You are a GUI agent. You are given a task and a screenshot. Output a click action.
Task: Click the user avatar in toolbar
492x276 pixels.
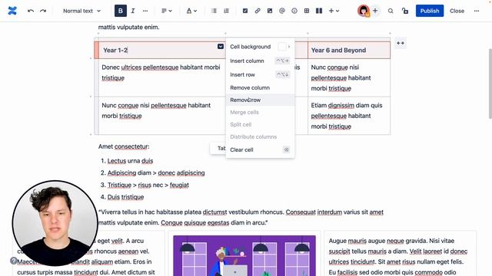click(x=364, y=11)
